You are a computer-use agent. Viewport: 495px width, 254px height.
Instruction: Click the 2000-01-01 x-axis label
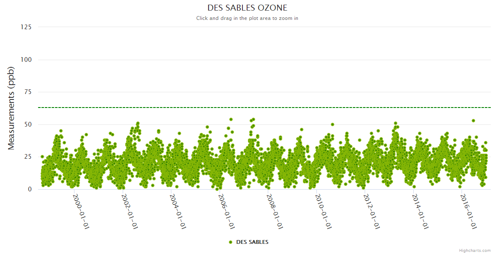(81, 211)
